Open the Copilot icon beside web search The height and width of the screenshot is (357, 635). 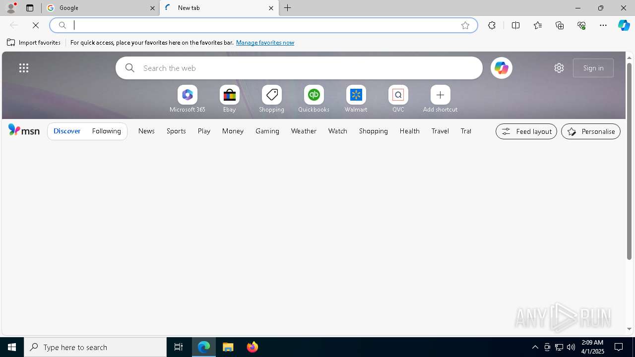pos(501,68)
